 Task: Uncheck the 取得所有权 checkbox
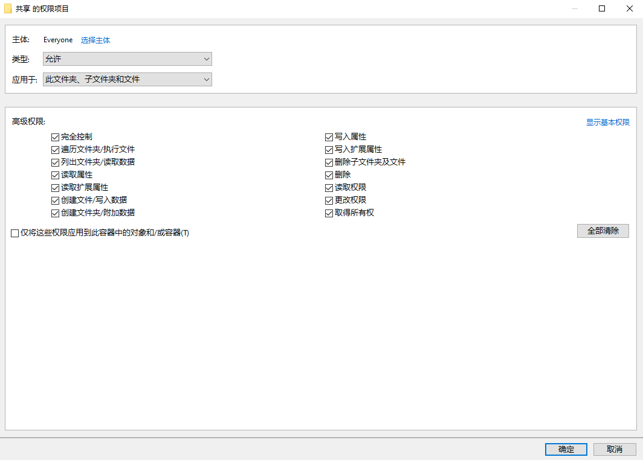tap(329, 213)
